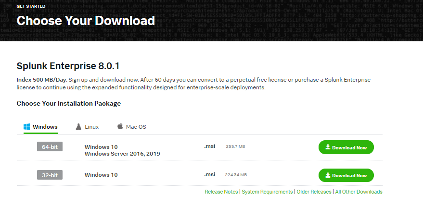
Task: Click the Choose Your Download banner title
Action: pos(86,21)
